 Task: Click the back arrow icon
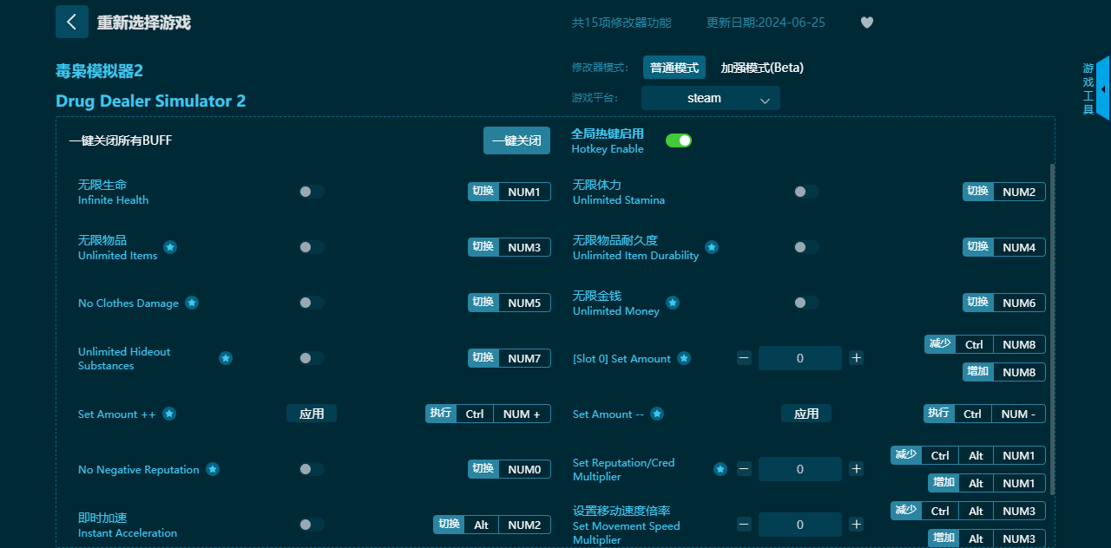(72, 22)
